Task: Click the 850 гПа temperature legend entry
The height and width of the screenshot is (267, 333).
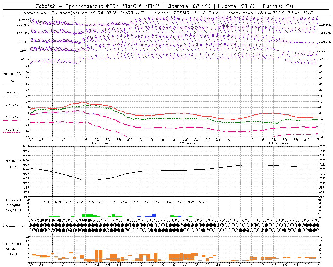Action: point(12,106)
